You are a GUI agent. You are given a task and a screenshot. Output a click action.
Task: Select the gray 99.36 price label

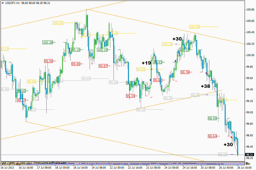coord(195,95)
